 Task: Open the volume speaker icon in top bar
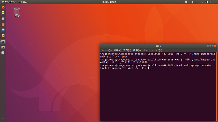pyautogui.click(x=207, y=2)
